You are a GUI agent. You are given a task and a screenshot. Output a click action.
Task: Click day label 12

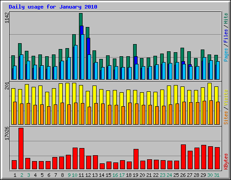click(x=88, y=175)
